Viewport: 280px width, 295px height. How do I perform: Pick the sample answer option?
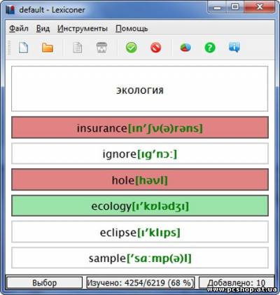(x=140, y=258)
